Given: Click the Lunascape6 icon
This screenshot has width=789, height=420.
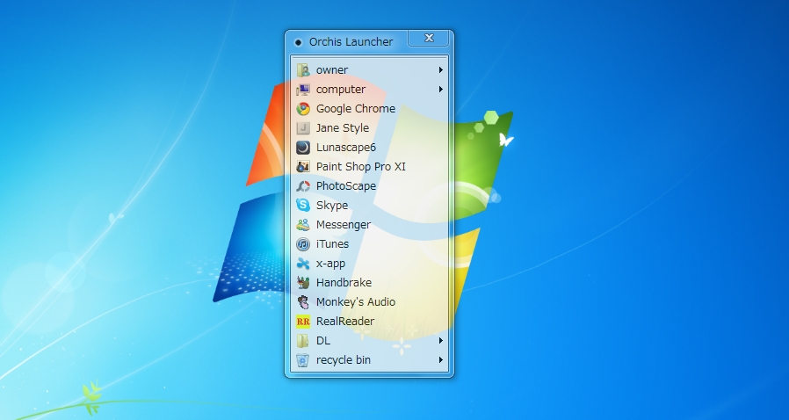Looking at the screenshot, I should point(303,148).
